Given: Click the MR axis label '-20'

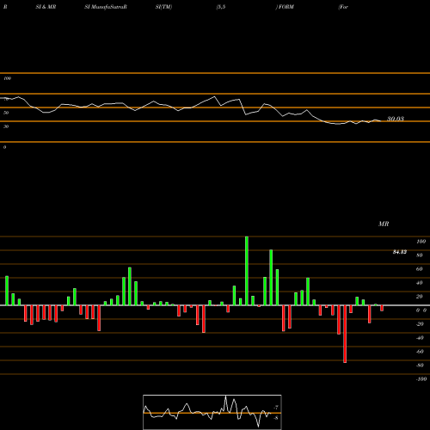Looking at the screenshot, I should pyautogui.click(x=420, y=324).
